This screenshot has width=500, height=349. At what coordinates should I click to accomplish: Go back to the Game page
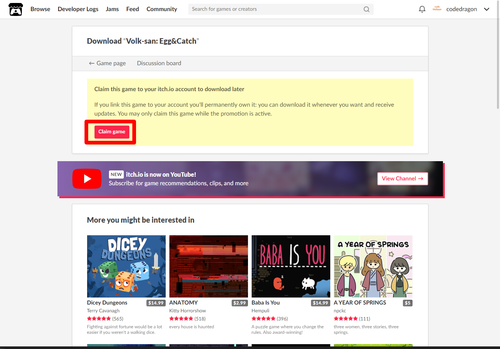click(107, 63)
